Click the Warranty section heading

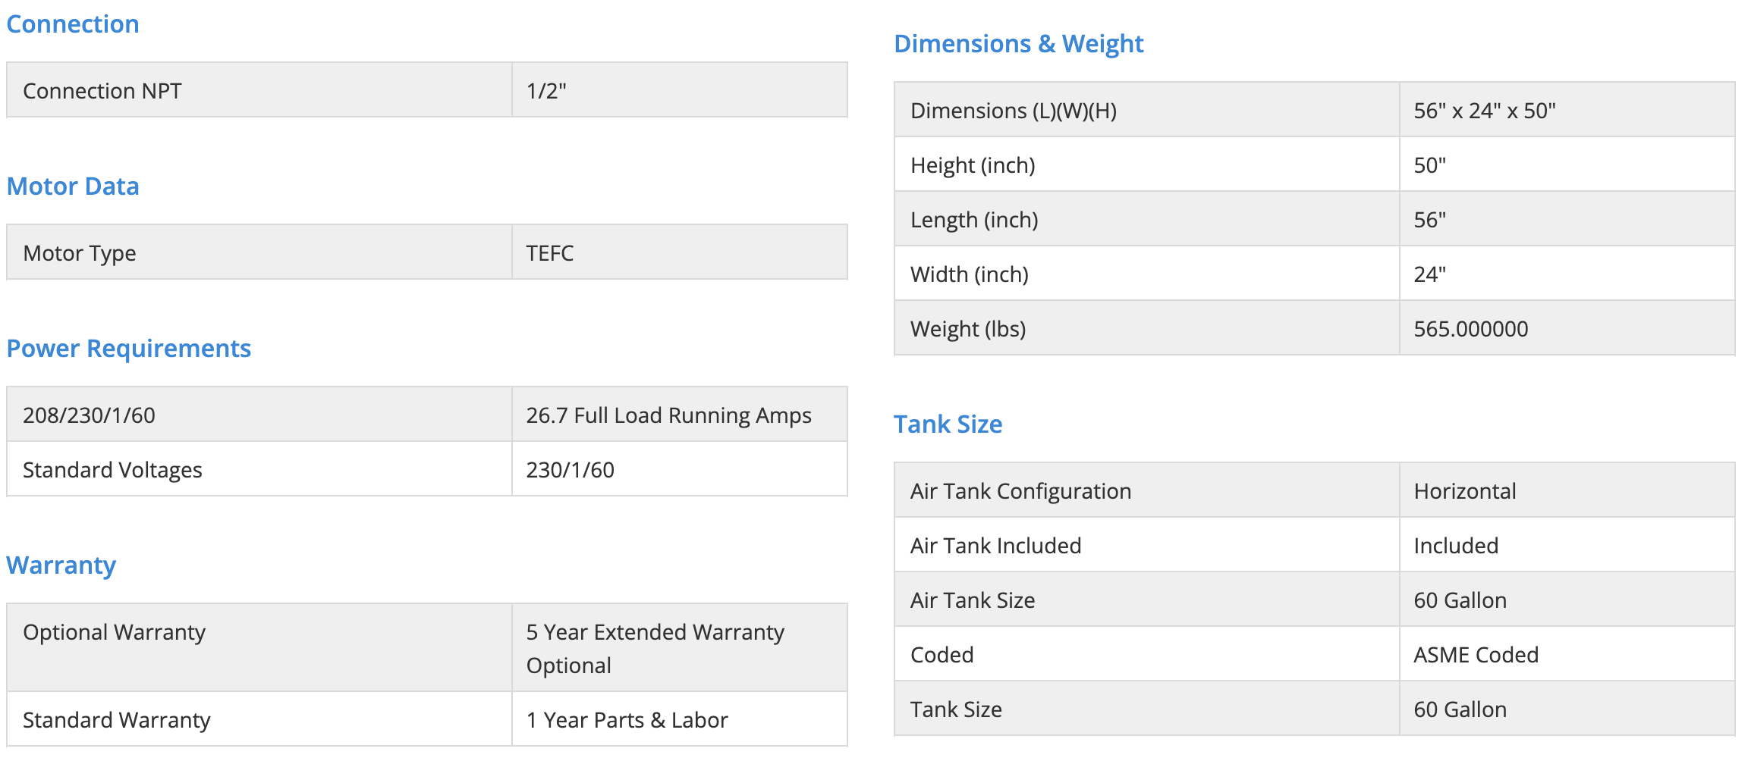61,565
